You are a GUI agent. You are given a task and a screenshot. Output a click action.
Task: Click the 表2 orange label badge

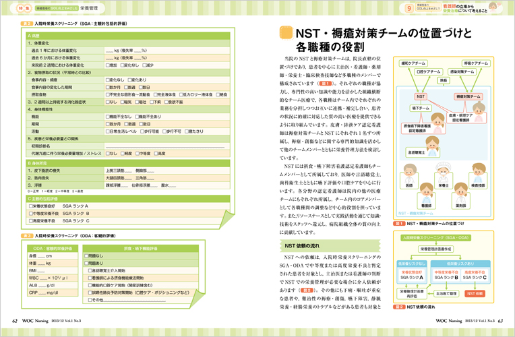(x=26, y=24)
